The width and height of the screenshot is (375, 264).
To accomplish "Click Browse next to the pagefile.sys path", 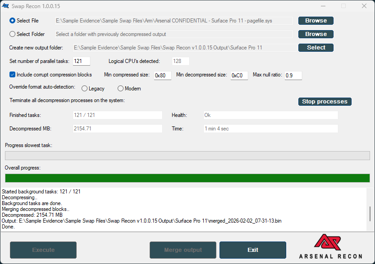I will pyautogui.click(x=316, y=21).
